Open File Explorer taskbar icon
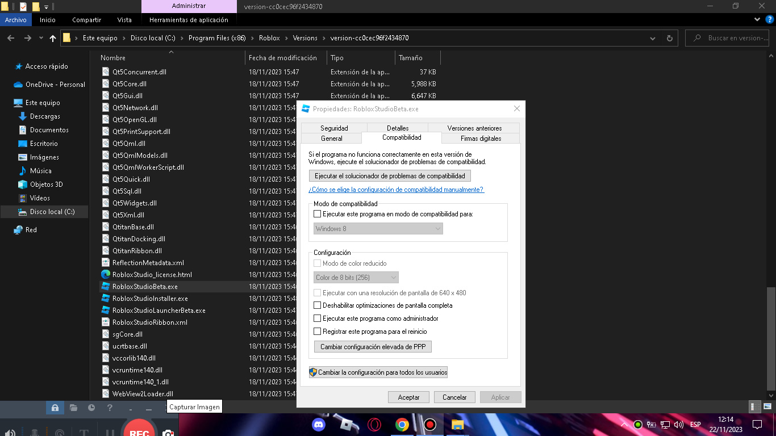This screenshot has height=436, width=776. pyautogui.click(x=458, y=424)
